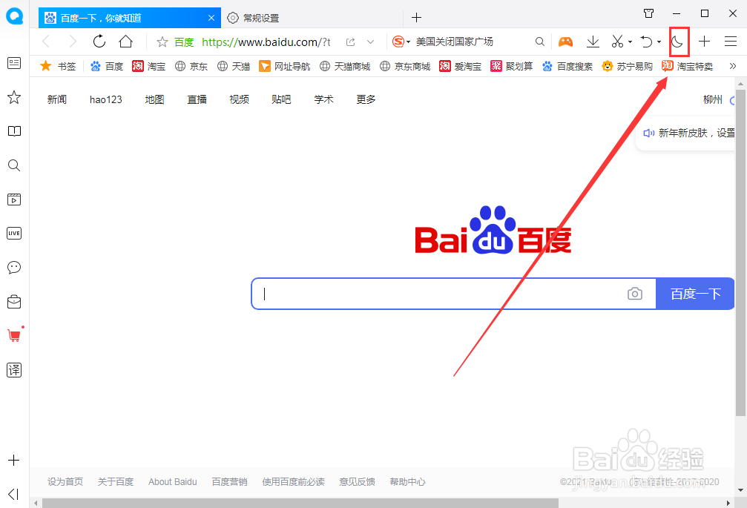
Task: Click the horizontal scrollbar at the bottom
Action: click(x=300, y=503)
